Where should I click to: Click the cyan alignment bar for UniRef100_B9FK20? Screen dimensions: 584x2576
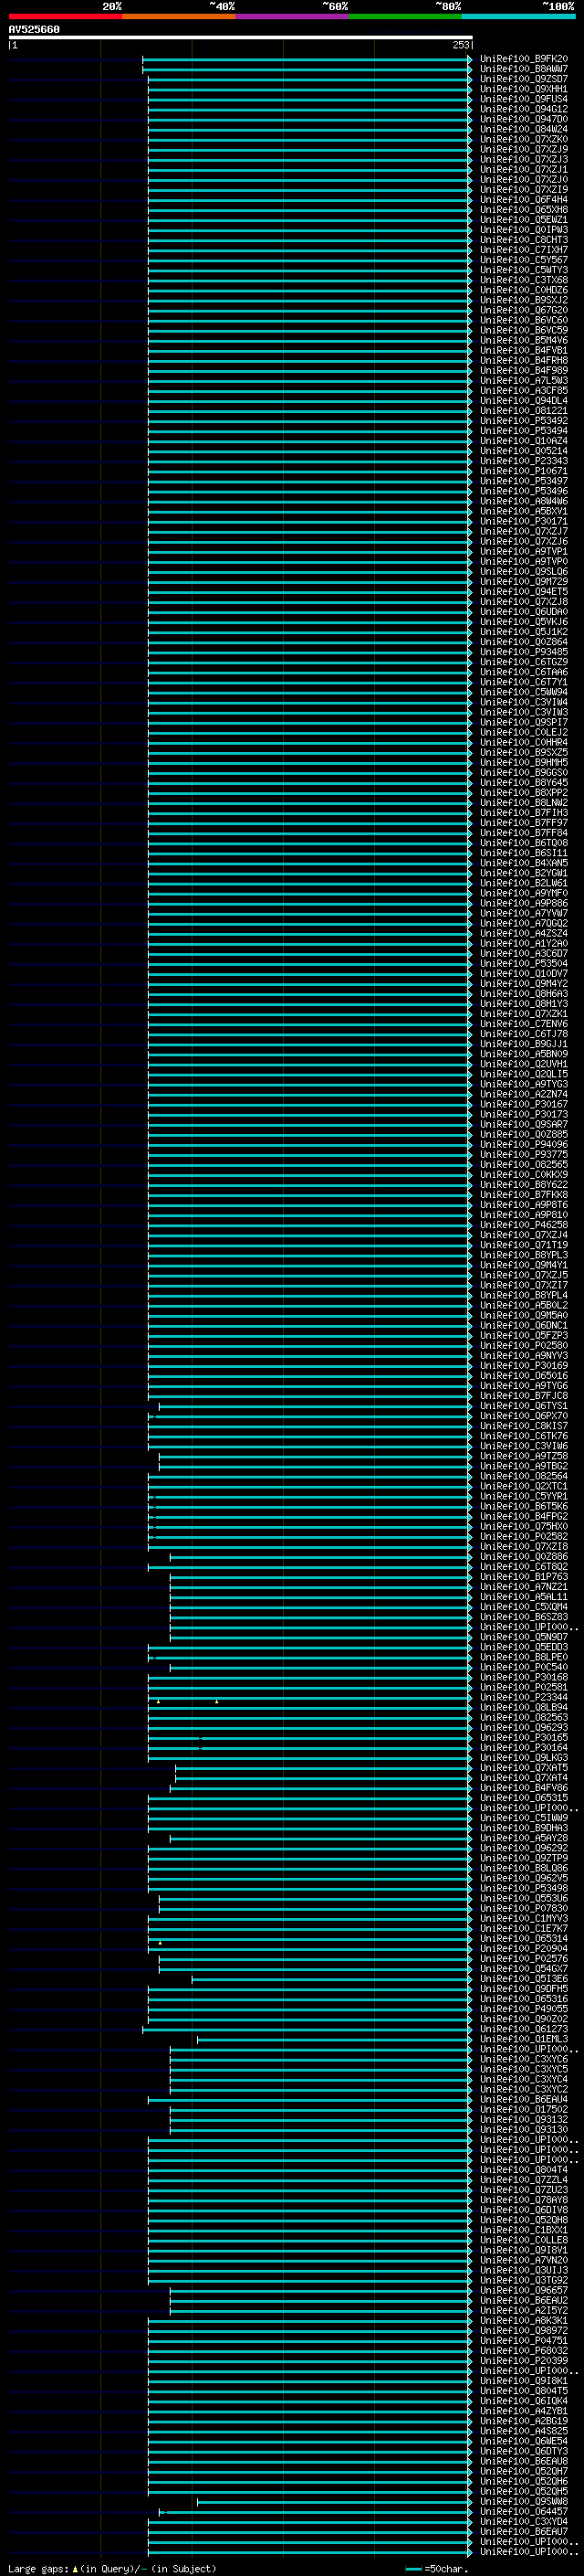(x=308, y=59)
